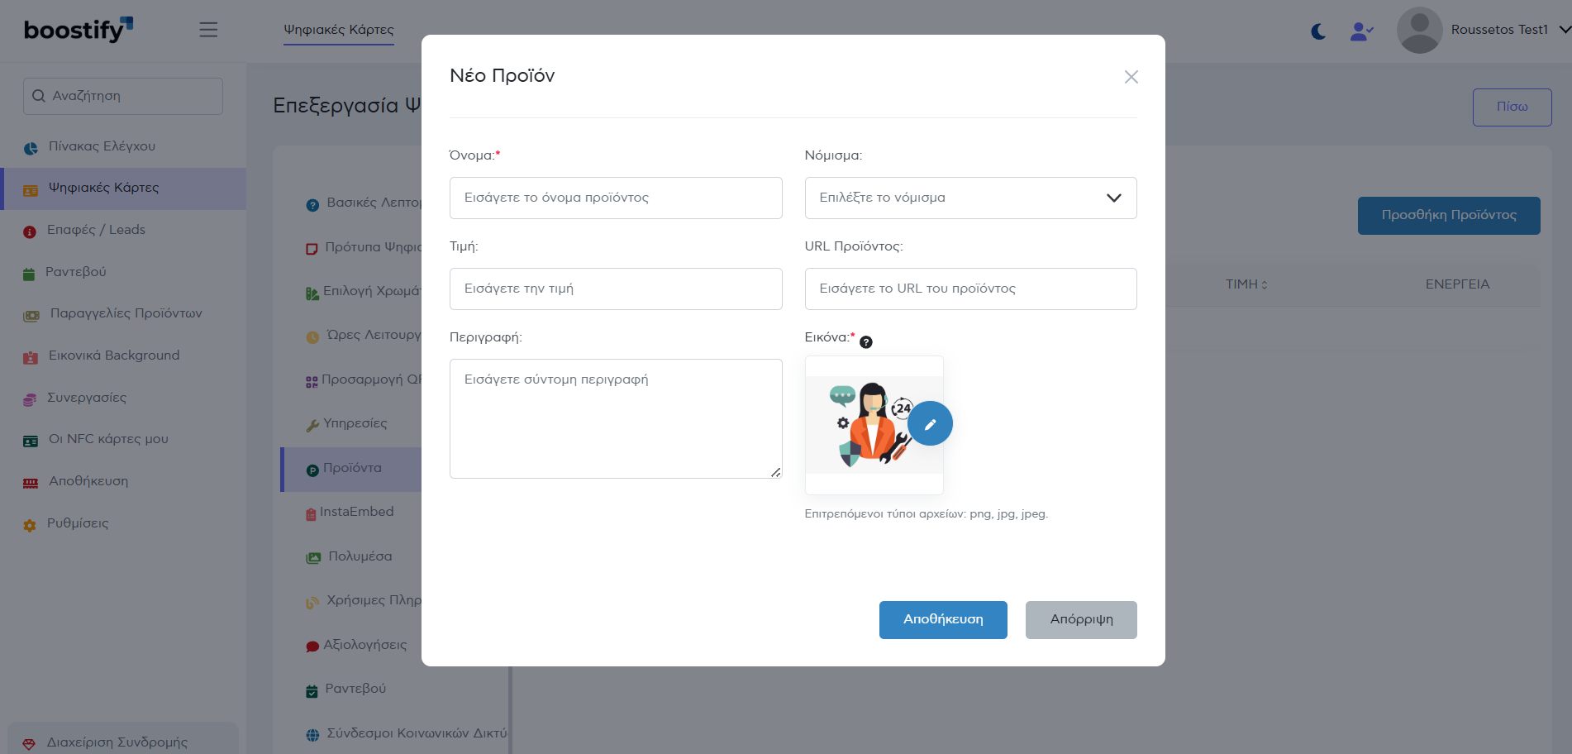The height and width of the screenshot is (754, 1572).
Task: Click the Τιμή price input field
Action: tap(615, 289)
